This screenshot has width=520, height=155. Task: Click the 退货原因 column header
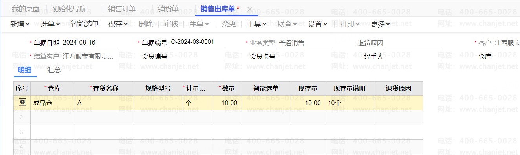(399, 89)
